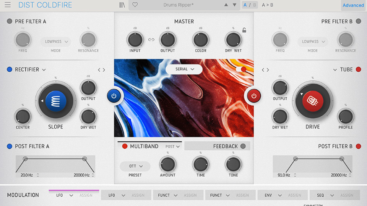Click the input/output link chain icon
Image resolution: width=367 pixels, height=206 pixels.
[151, 39]
